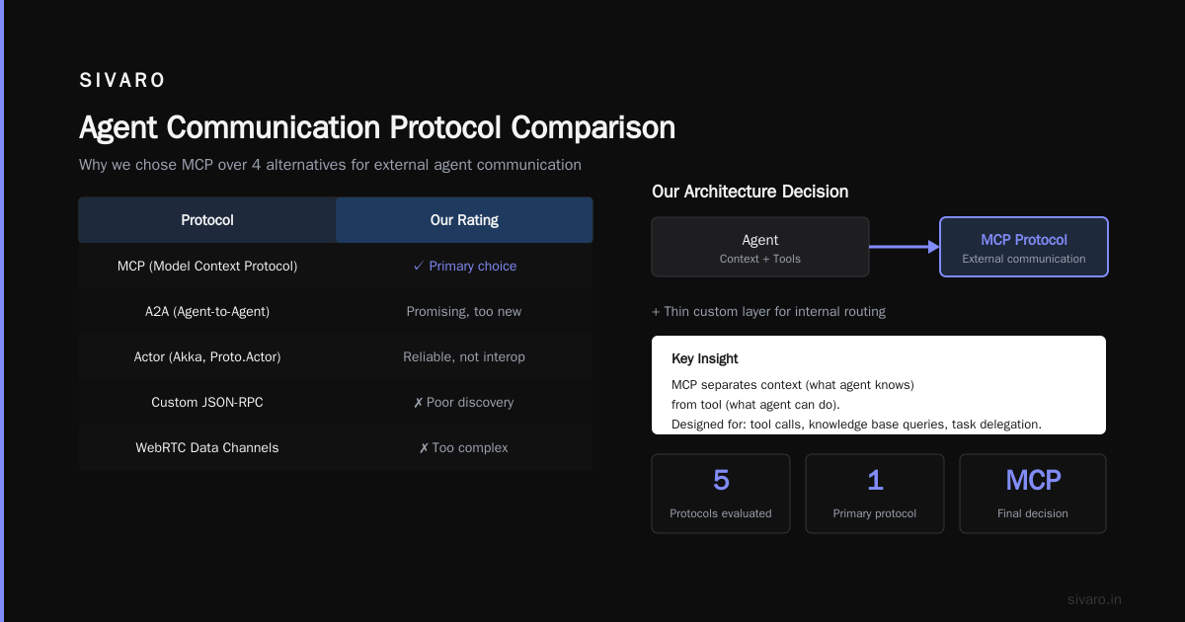Click the WebRTC Data Channels row
1185x622 pixels.
coord(336,447)
